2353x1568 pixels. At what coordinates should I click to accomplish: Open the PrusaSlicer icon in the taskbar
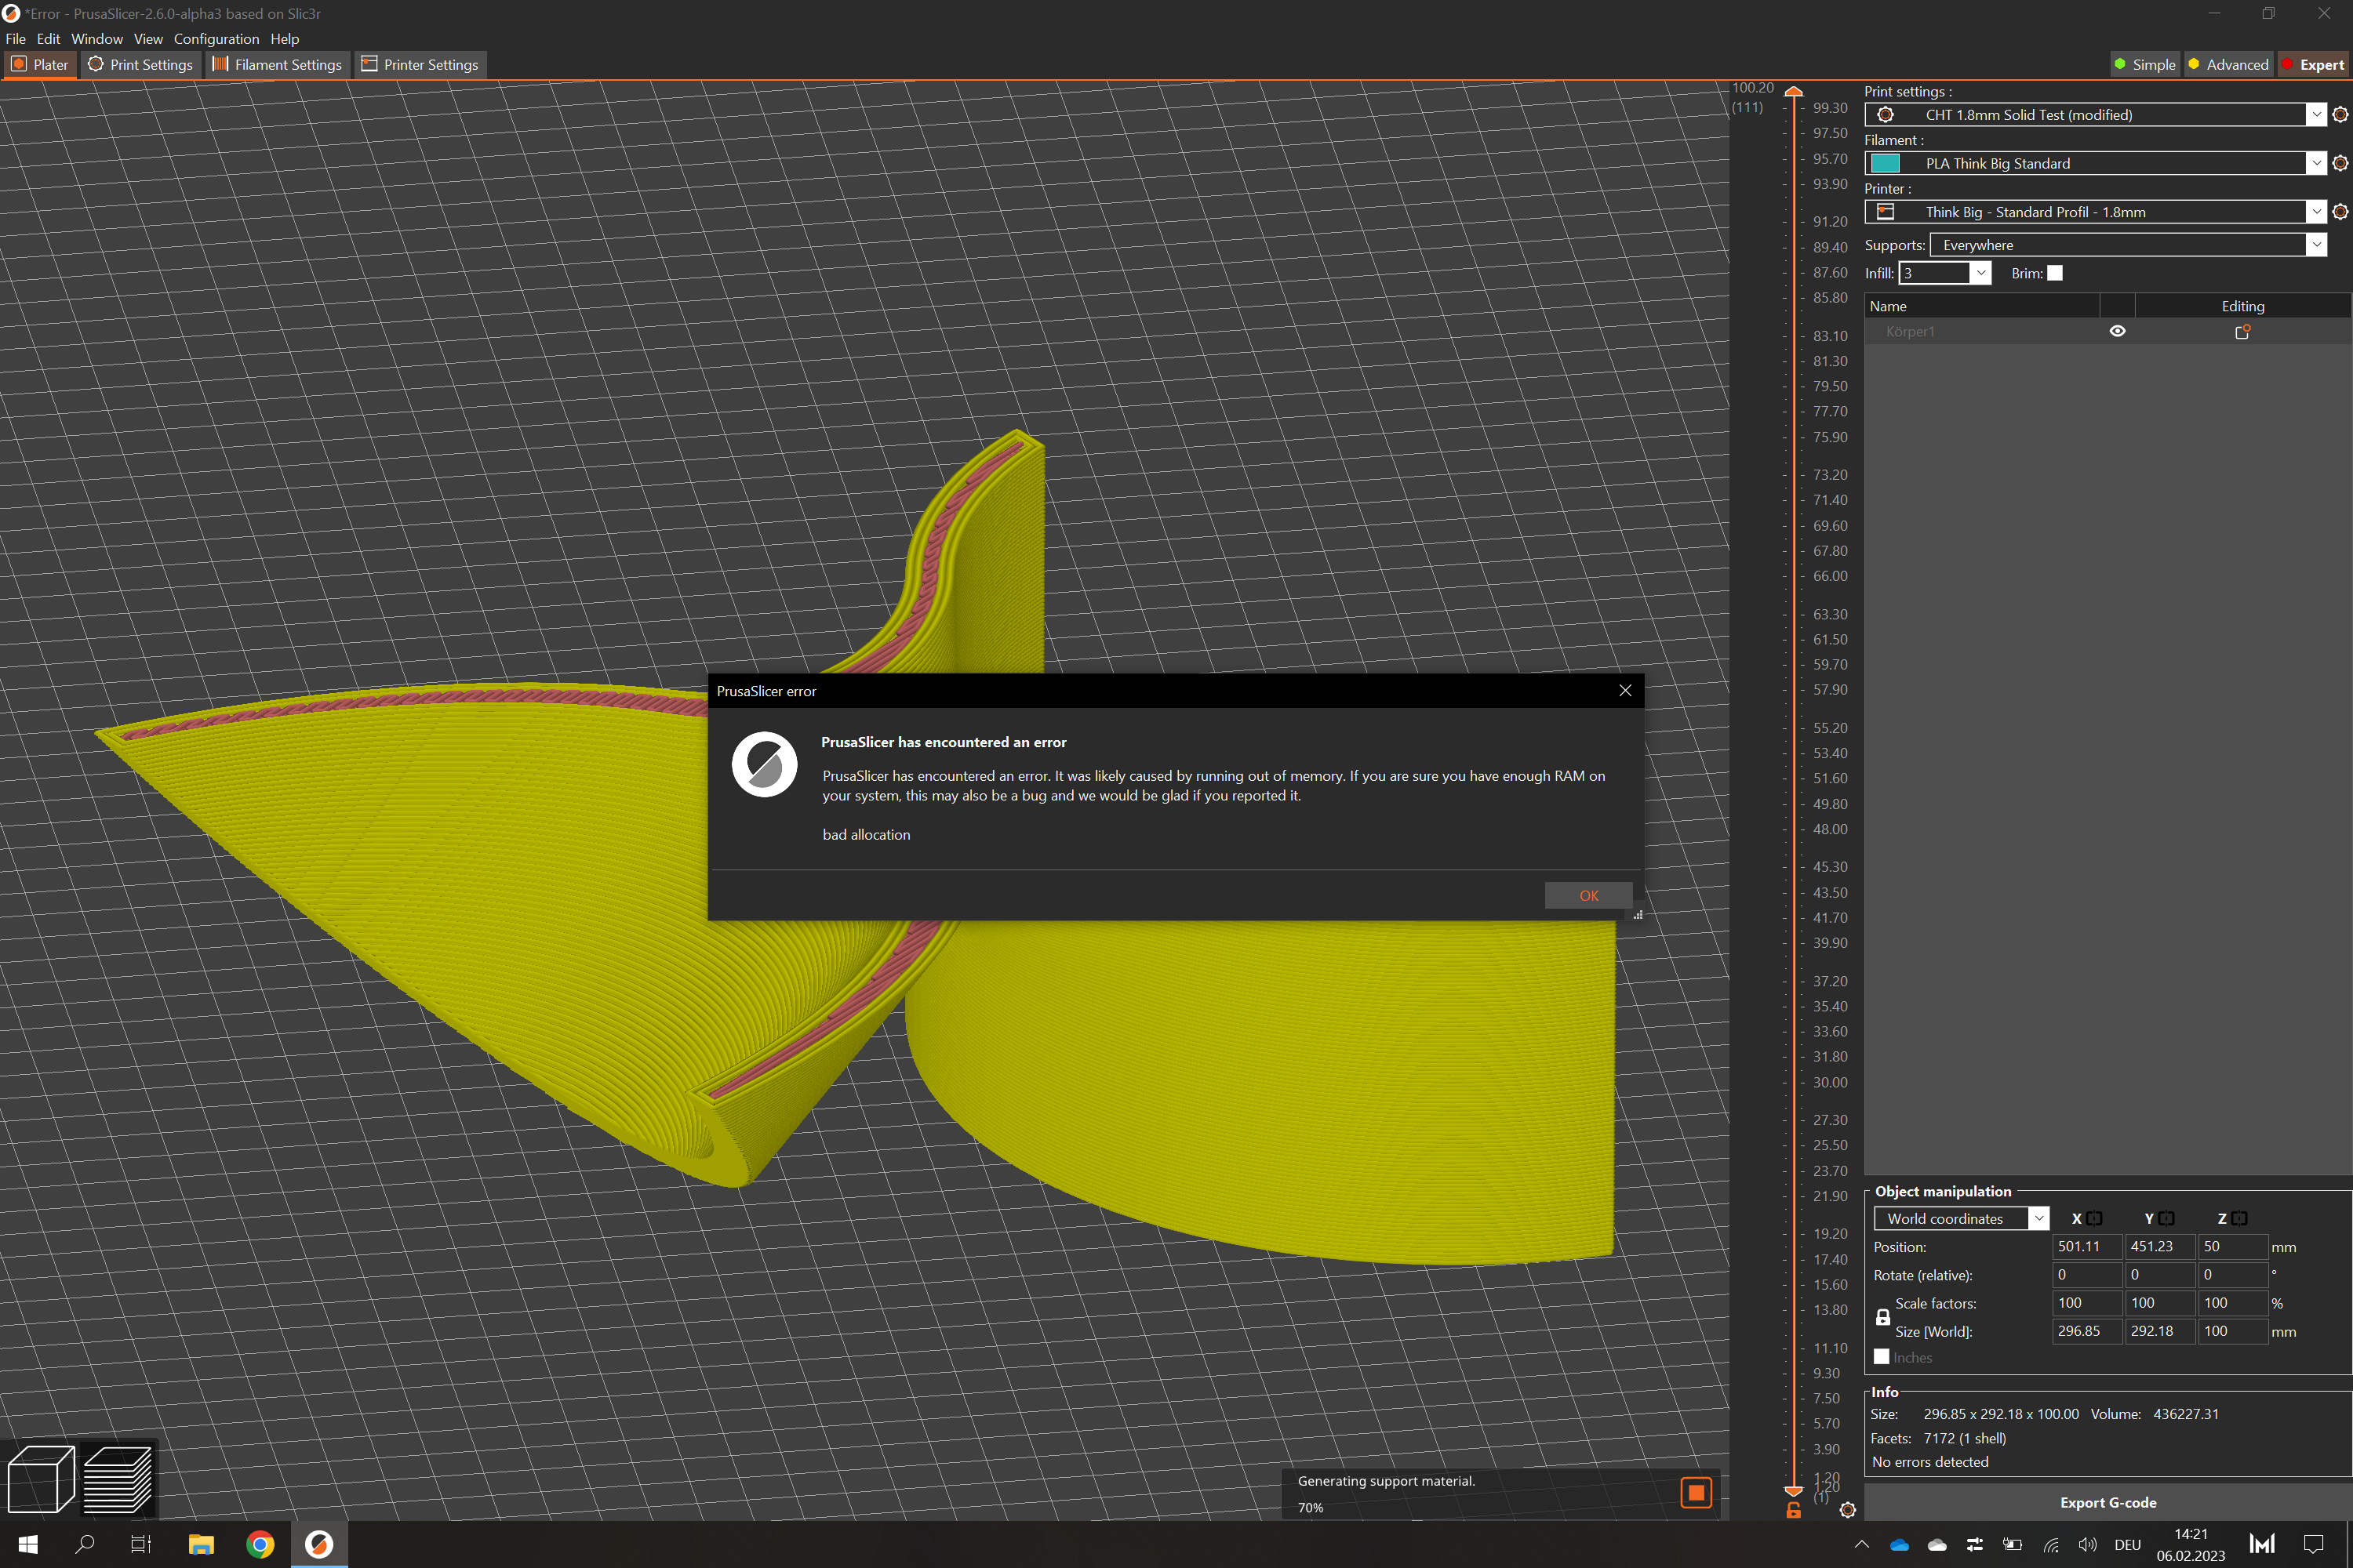point(318,1543)
